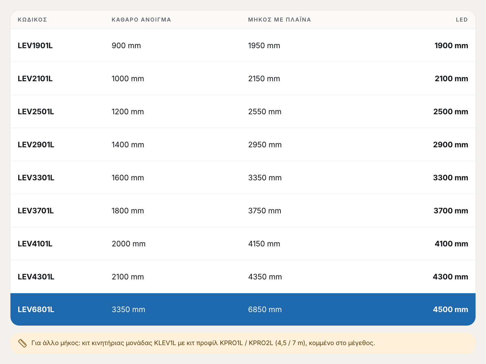
Task: Click the 1900 mm LED value
Action: click(451, 45)
